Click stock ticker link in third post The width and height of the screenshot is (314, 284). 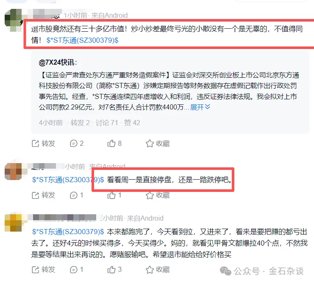pyautogui.click(x=68, y=232)
